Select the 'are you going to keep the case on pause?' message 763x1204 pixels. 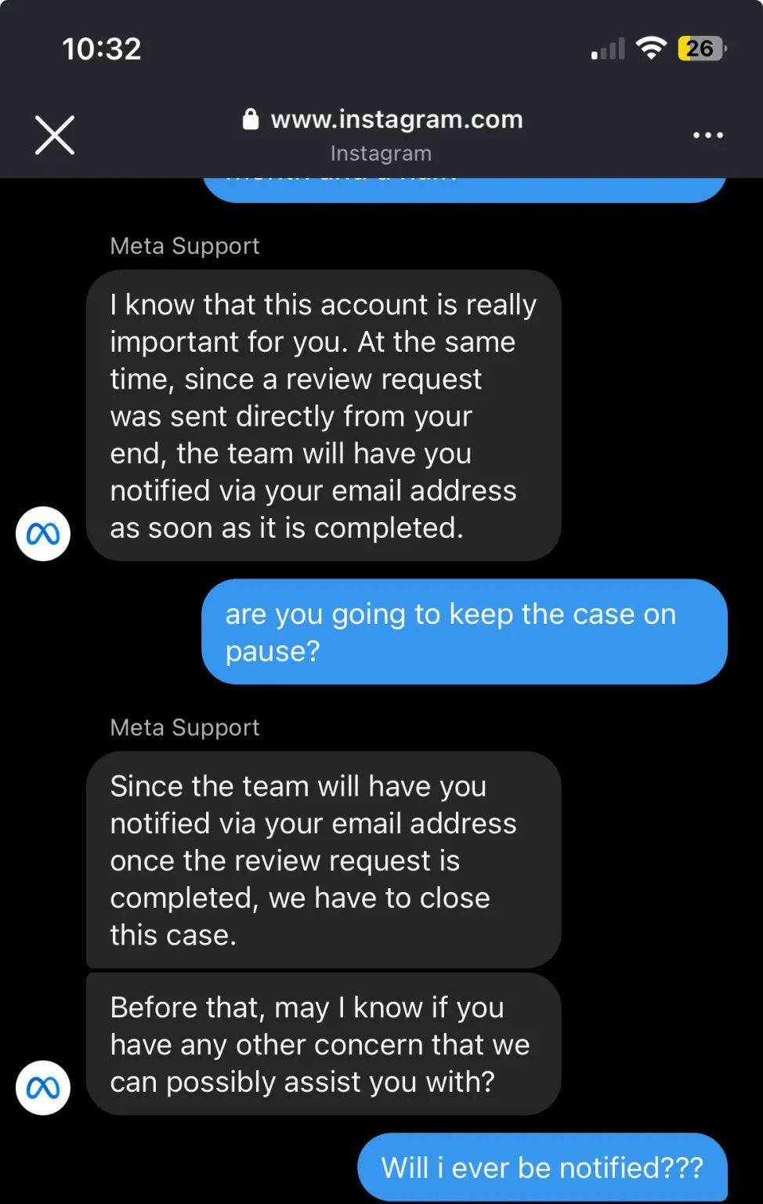464,632
